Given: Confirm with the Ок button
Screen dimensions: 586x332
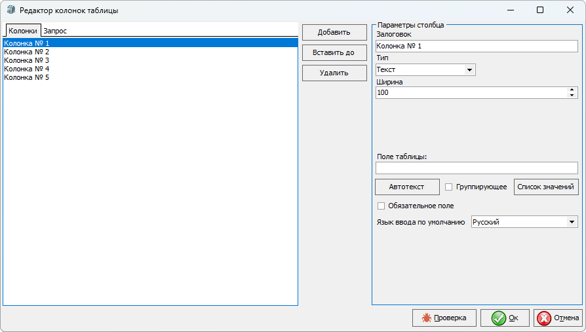Looking at the screenshot, I should click(x=505, y=318).
